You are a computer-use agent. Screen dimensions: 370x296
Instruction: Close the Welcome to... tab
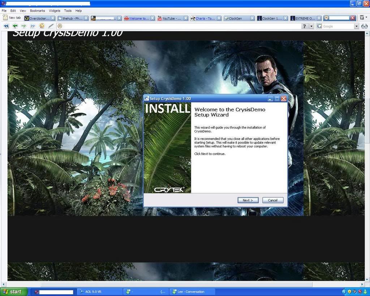[x=153, y=18]
